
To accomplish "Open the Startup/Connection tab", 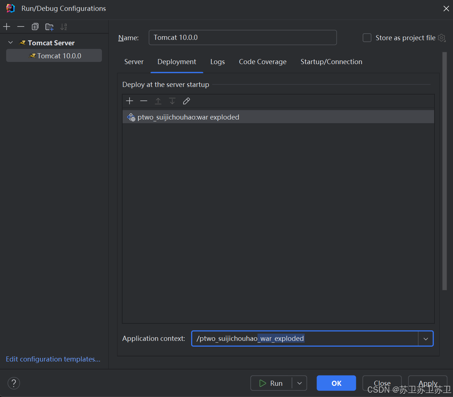I will (331, 62).
